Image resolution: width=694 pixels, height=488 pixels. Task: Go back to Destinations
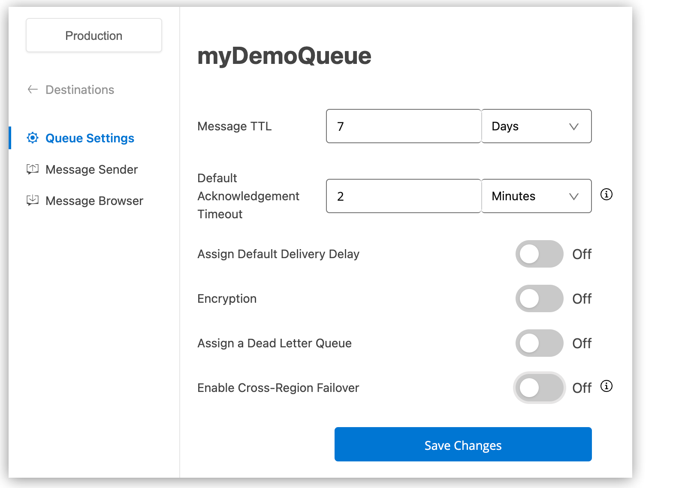click(80, 90)
